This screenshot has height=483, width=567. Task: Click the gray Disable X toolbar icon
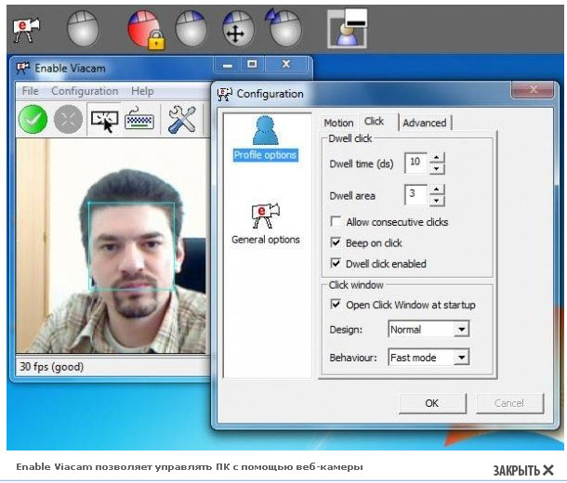pos(68,119)
